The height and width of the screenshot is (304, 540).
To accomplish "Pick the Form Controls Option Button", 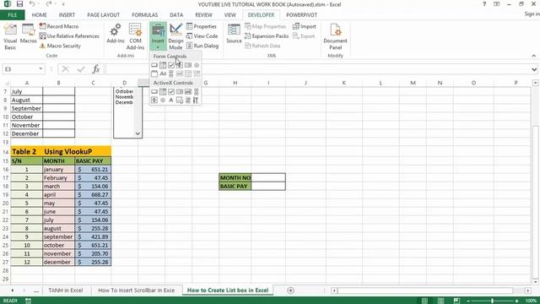I will pyautogui.click(x=197, y=65).
